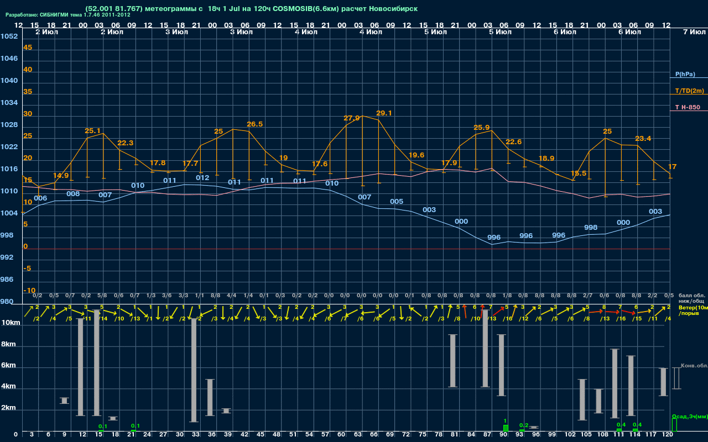Click the small gray cloud bar at hour 9
The height and width of the screenshot is (442, 708).
(x=64, y=401)
